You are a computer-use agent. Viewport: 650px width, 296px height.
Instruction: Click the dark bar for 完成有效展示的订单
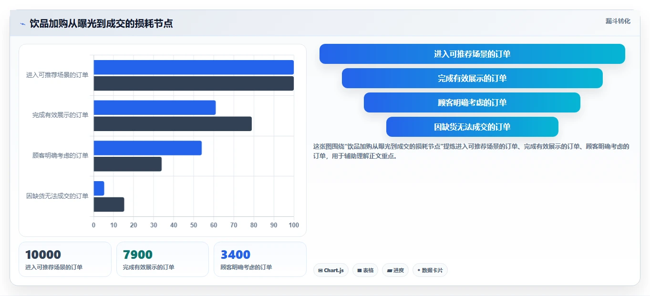tap(173, 124)
